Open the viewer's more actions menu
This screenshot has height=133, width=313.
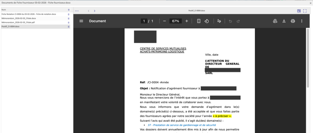pos(302,21)
